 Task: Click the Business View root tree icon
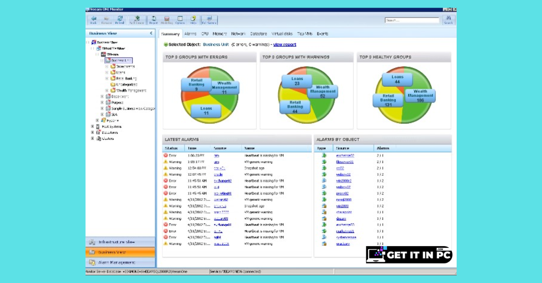[94, 42]
